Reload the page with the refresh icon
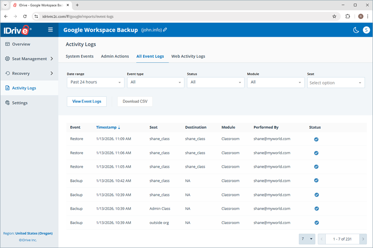The height and width of the screenshot is (248, 373). point(25,16)
